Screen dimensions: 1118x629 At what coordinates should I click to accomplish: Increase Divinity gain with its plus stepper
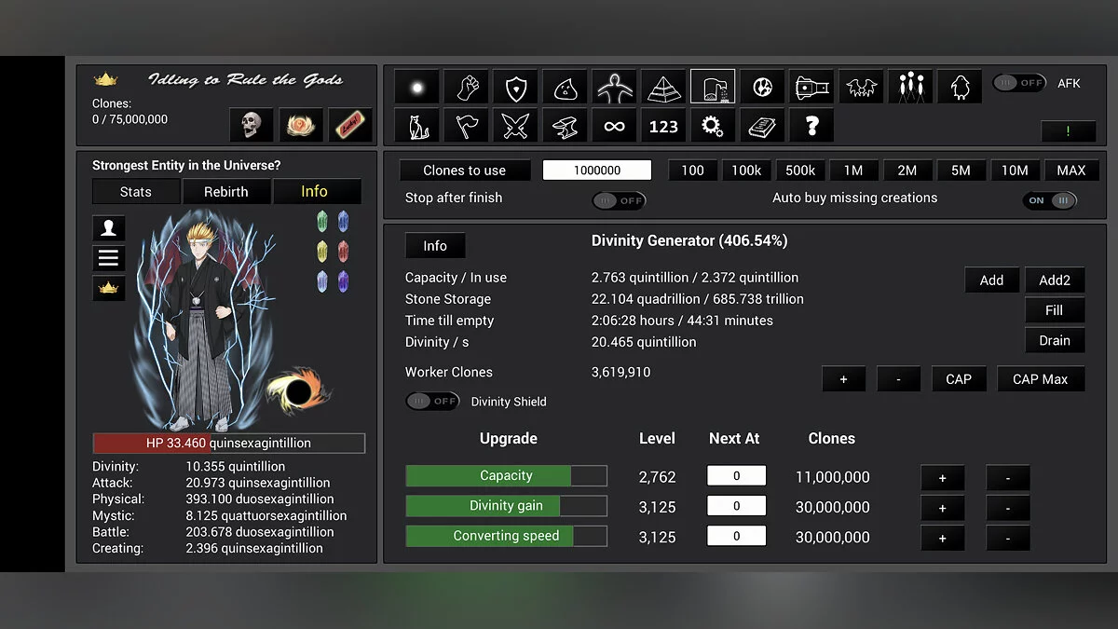pyautogui.click(x=942, y=507)
